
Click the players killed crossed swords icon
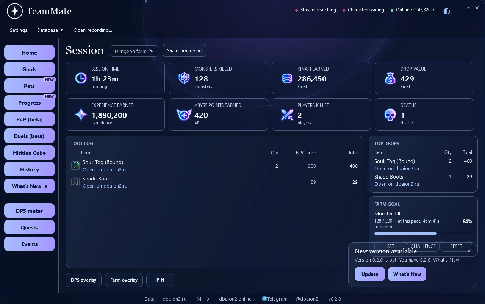[287, 114]
